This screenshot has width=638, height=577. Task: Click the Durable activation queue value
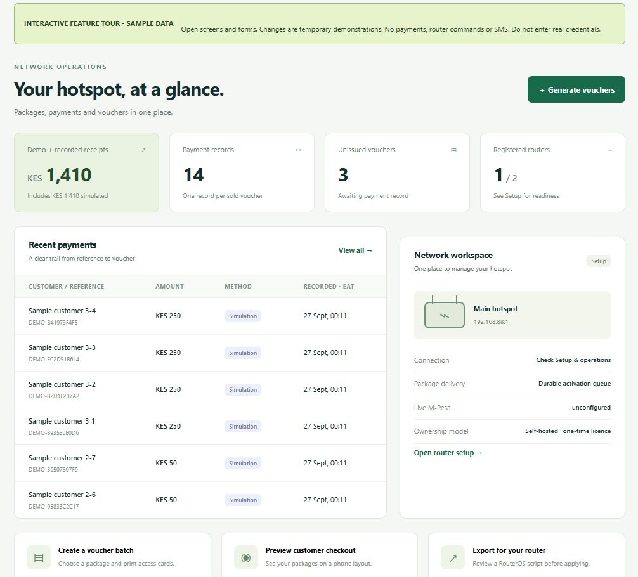pos(575,384)
